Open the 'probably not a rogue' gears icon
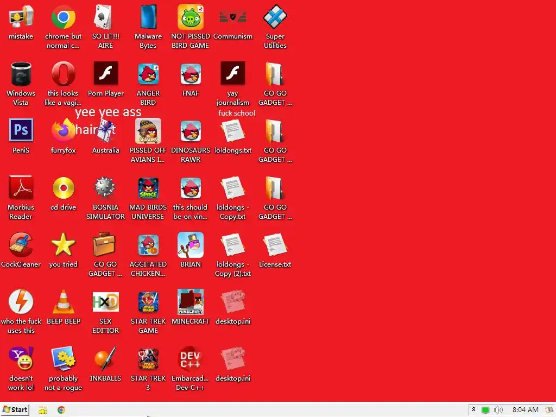 [63, 358]
